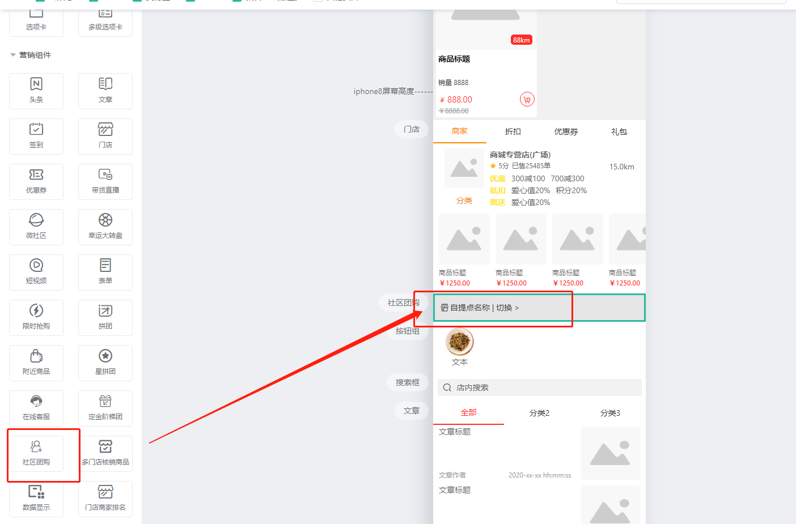Select the 数据显示 data display component

tap(36, 499)
